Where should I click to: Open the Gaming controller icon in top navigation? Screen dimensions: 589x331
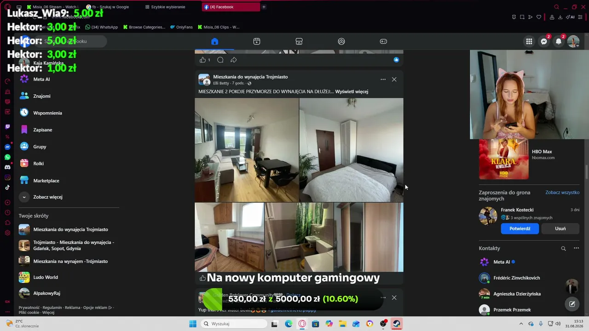(x=383, y=41)
